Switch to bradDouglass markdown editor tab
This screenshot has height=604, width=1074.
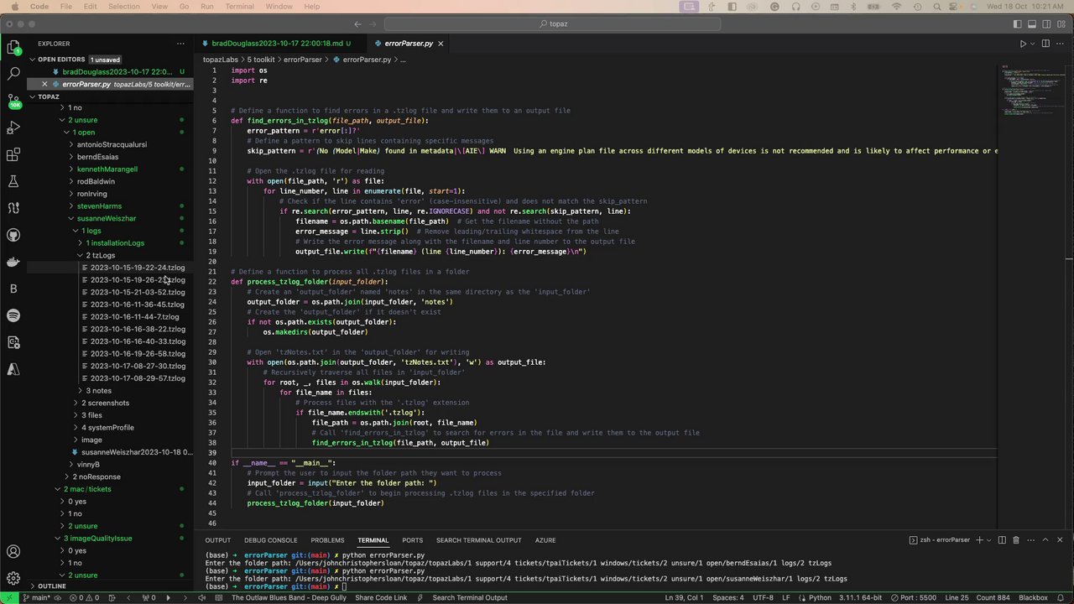point(279,44)
